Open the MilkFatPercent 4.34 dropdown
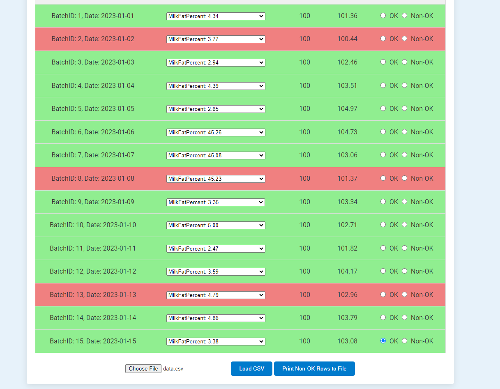Image resolution: width=500 pixels, height=389 pixels. [216, 16]
